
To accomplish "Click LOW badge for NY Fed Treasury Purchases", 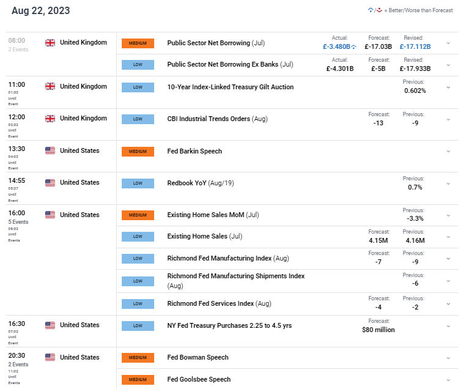I will coord(138,326).
